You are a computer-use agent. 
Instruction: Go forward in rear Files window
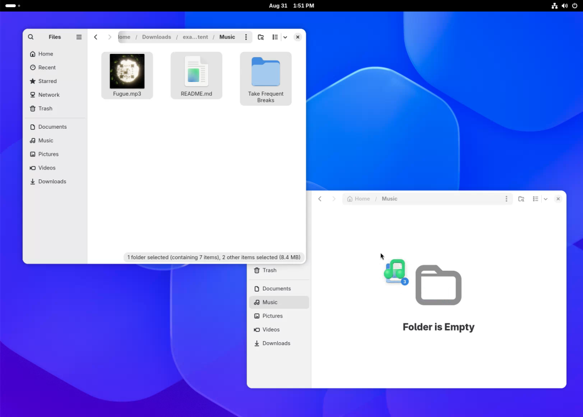click(x=333, y=199)
